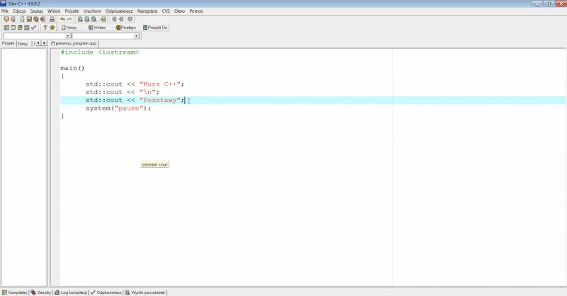Switch to the Klasy tab

[23, 43]
